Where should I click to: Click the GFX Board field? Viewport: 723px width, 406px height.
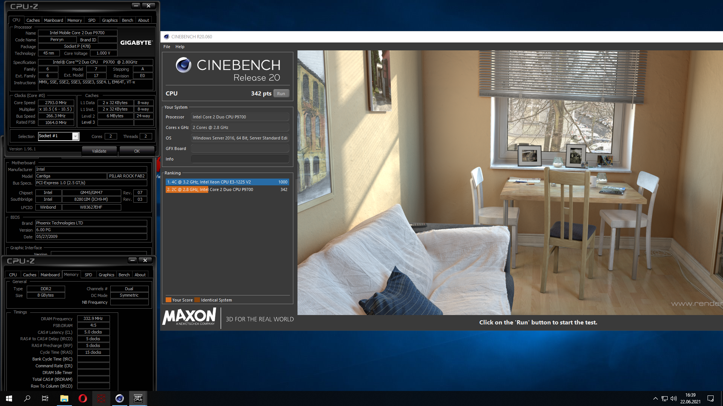point(240,148)
